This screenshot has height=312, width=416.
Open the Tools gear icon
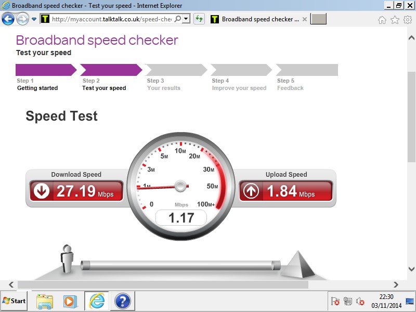407,19
